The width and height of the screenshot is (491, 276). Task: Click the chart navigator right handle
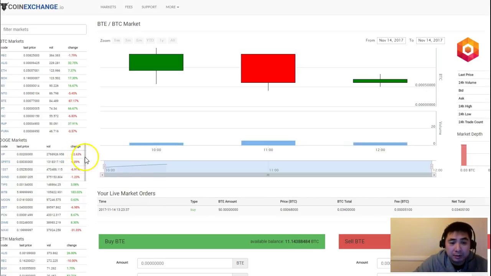click(x=432, y=166)
